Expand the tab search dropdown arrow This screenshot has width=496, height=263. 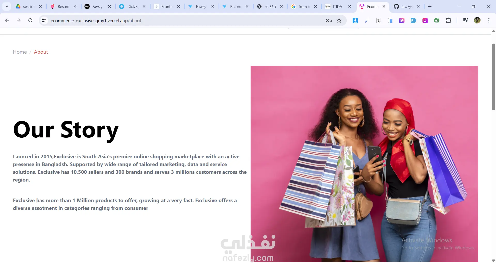(7, 6)
